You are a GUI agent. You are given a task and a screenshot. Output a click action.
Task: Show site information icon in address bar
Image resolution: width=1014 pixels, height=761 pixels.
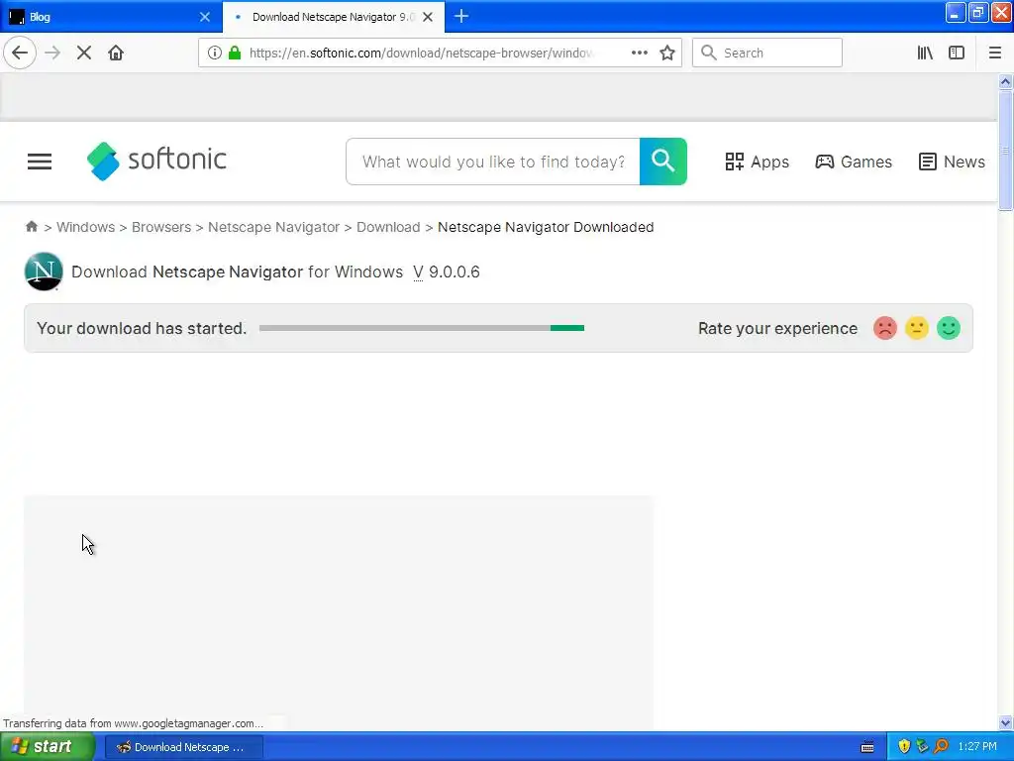215,54
